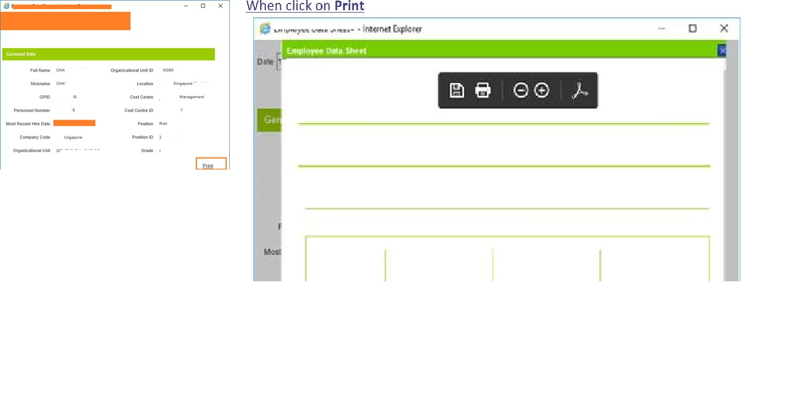
Task: Close the left General Info window
Action: (x=221, y=6)
